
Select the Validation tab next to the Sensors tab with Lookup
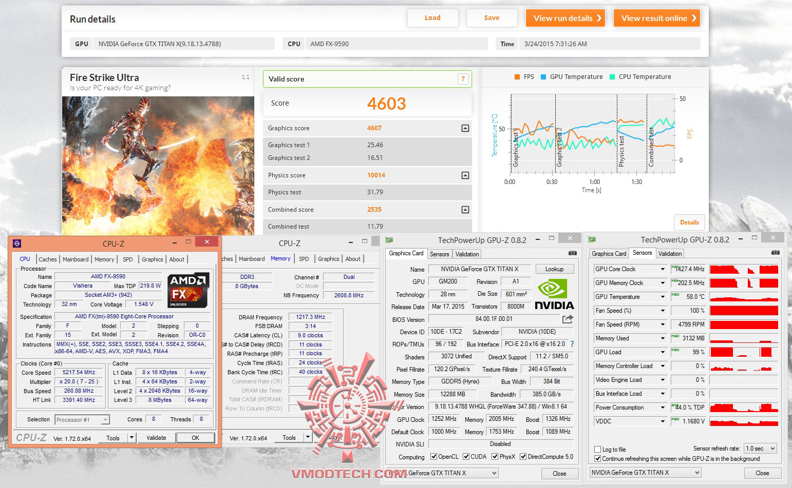point(467,254)
